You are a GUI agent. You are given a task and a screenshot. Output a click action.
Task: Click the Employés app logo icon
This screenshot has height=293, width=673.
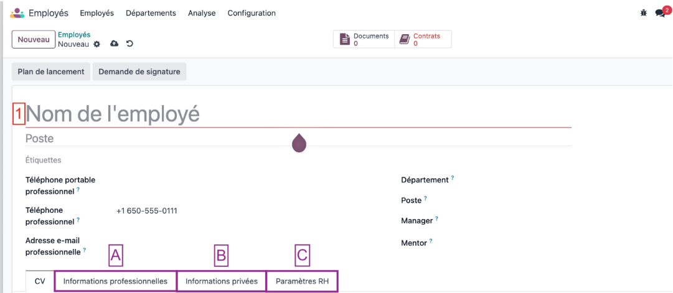17,13
